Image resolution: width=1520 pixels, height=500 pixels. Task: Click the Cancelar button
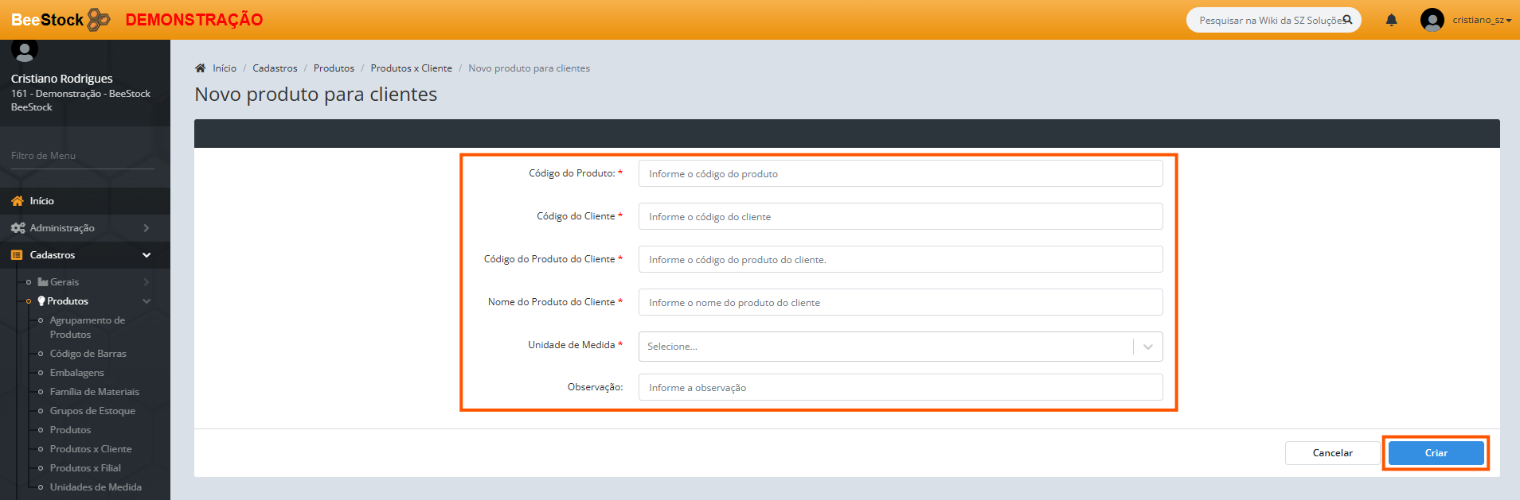click(1332, 453)
